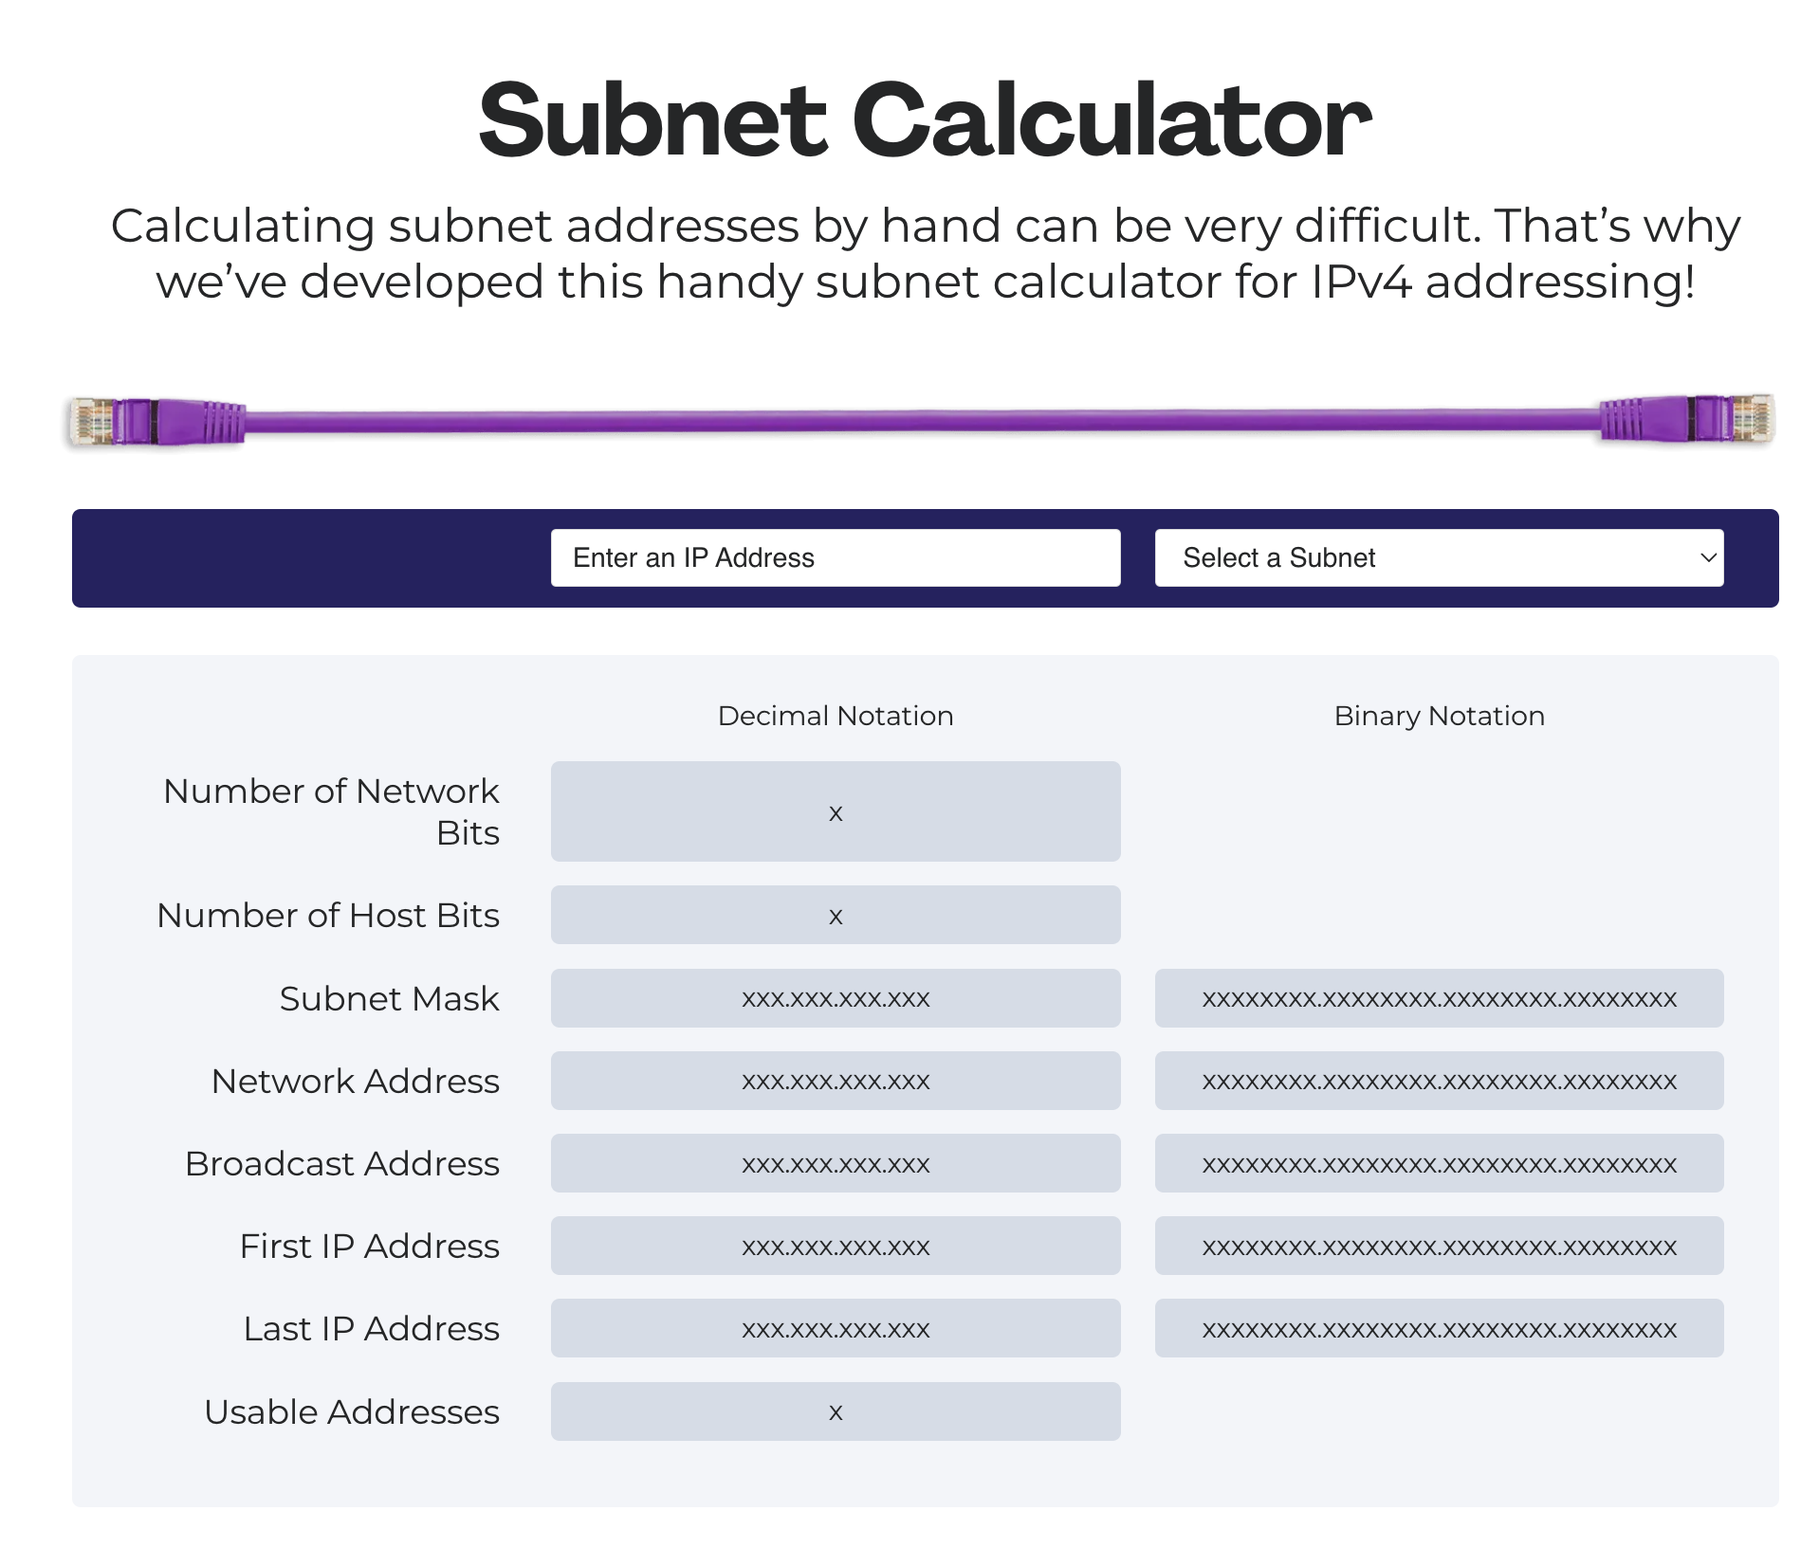Expand the subnet mask options list
The height and width of the screenshot is (1566, 1819).
pos(1437,558)
